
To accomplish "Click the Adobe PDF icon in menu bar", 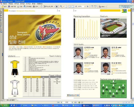I will coord(1,4).
